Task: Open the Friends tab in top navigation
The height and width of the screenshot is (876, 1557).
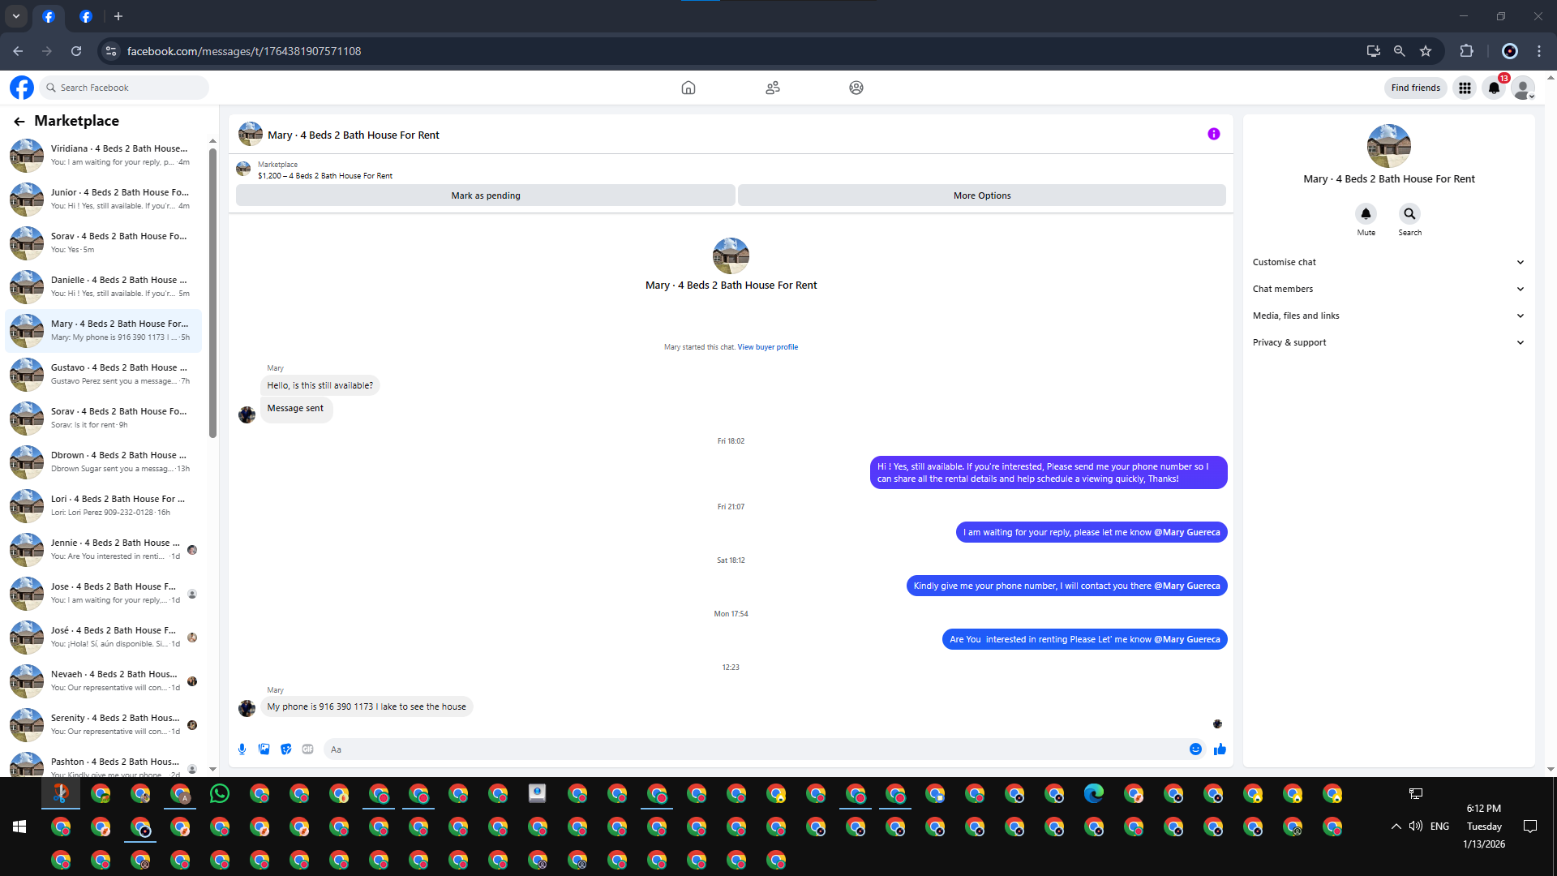Action: pyautogui.click(x=773, y=88)
